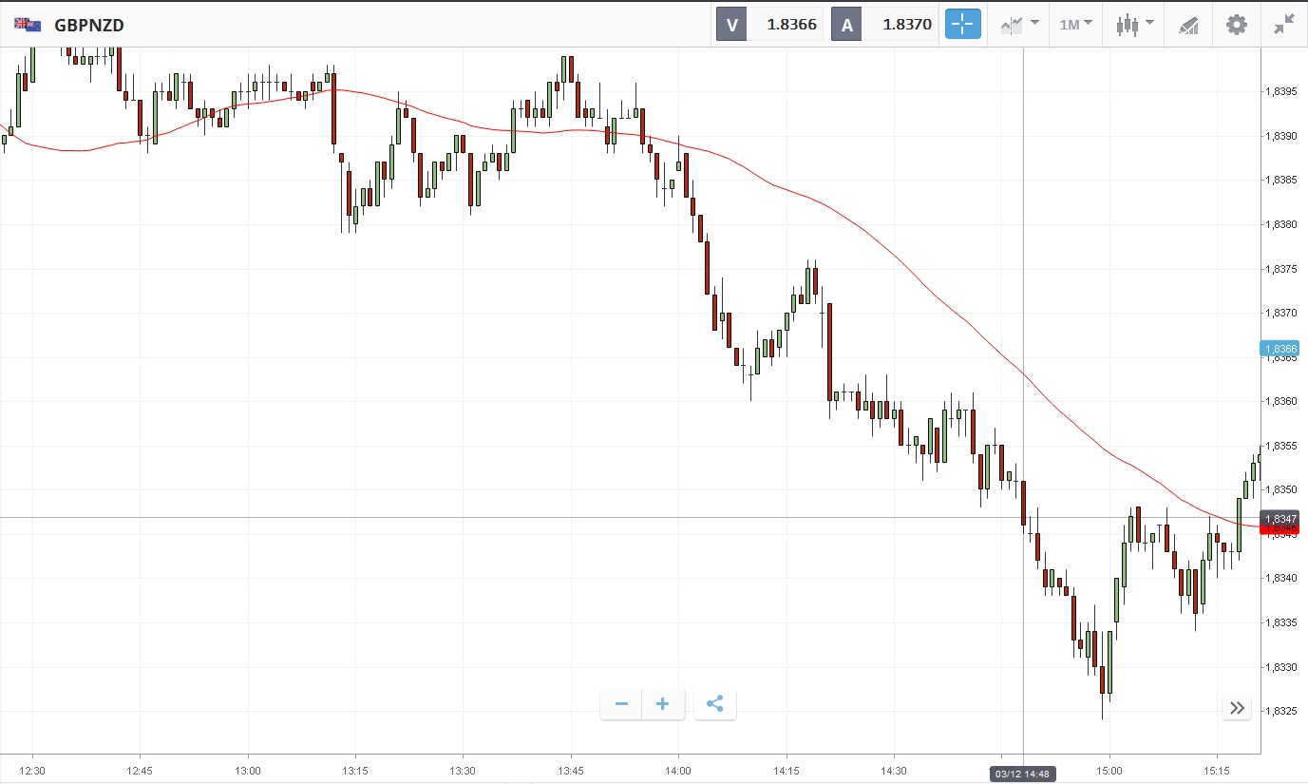This screenshot has width=1308, height=784.
Task: Toggle the crosshair cursor tool
Action: (962, 25)
